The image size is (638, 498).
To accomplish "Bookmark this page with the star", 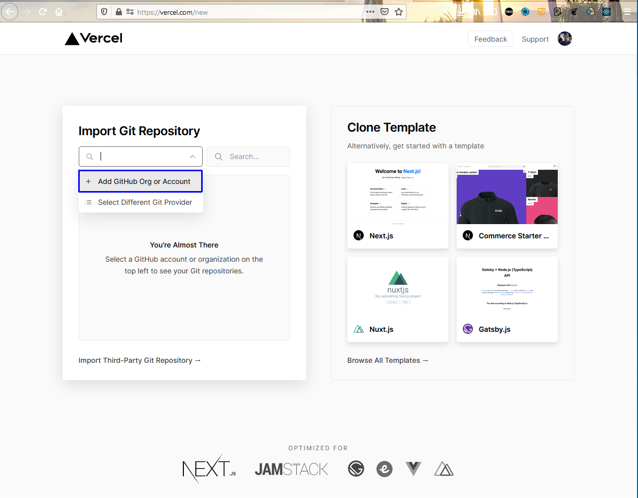I will pos(399,12).
